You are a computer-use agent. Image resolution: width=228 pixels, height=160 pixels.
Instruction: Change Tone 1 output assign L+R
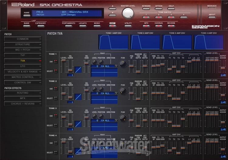coord(223,75)
